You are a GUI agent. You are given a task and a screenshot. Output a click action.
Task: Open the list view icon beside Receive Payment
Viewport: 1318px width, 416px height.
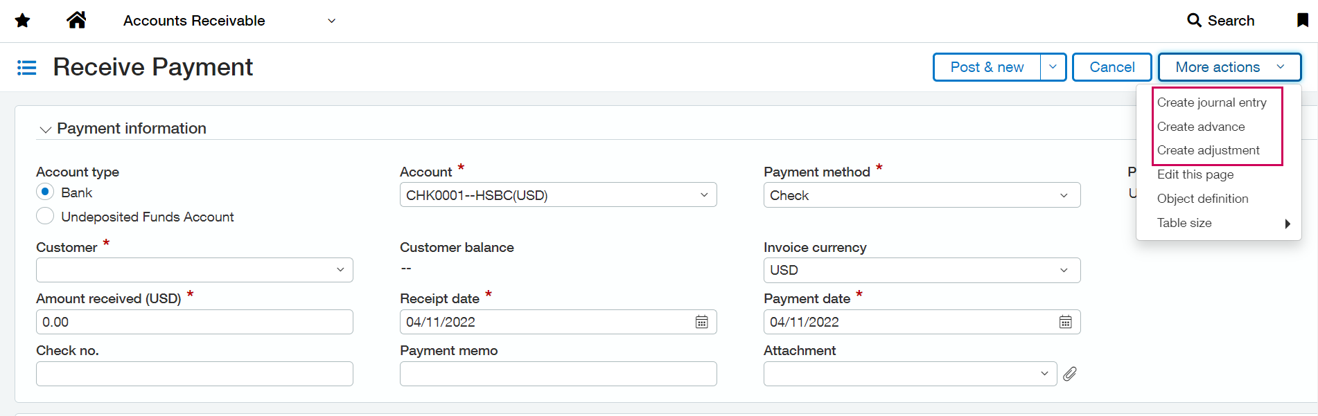point(26,68)
